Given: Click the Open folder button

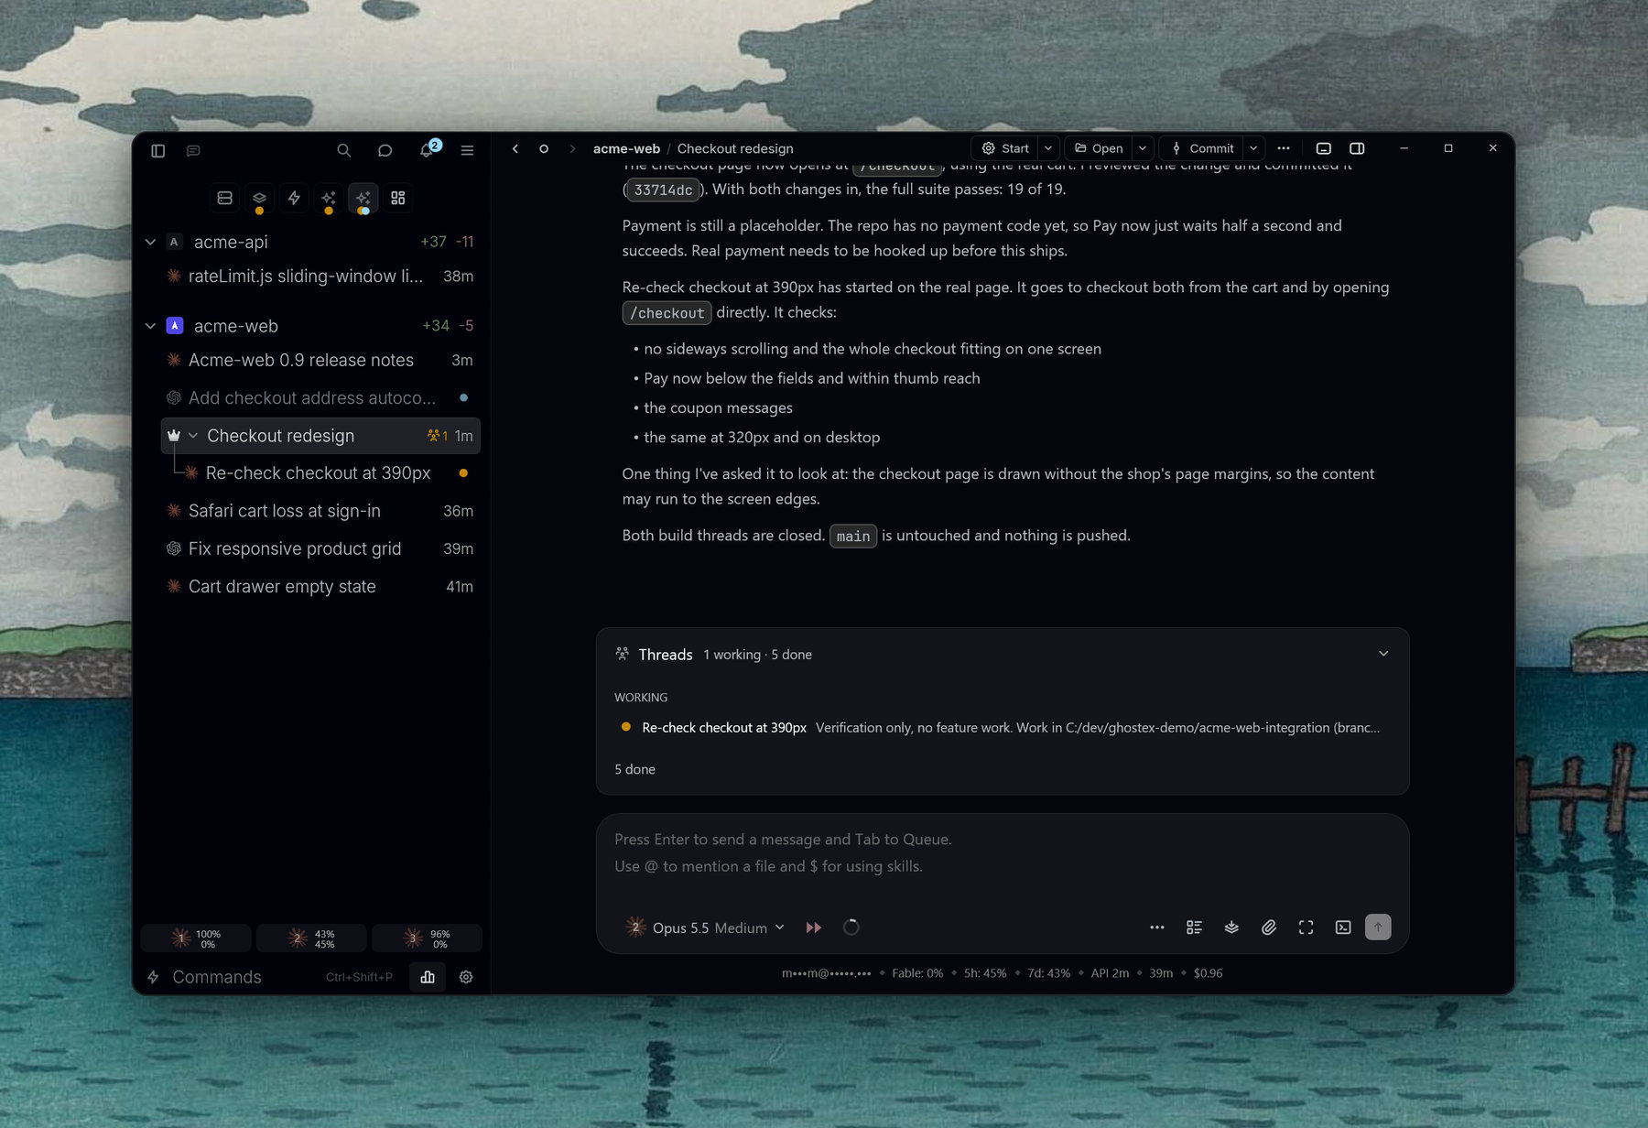Looking at the screenshot, I should 1099,148.
